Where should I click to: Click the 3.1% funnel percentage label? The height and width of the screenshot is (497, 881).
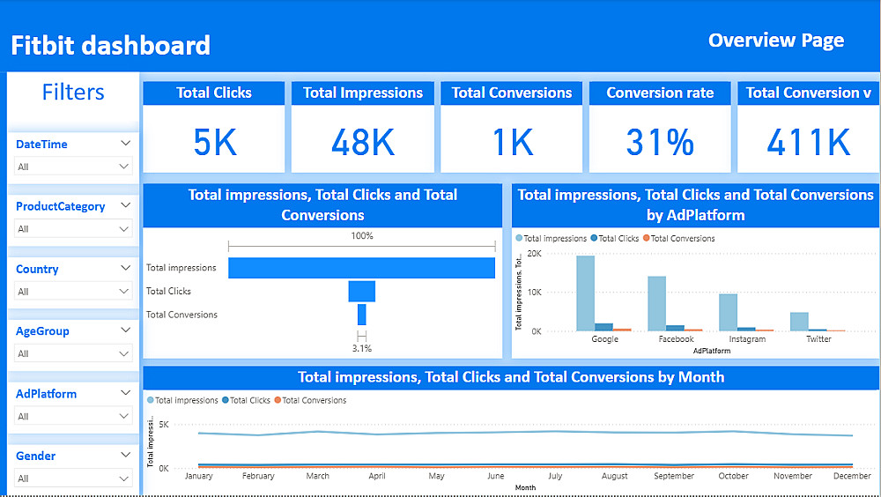[x=362, y=349]
